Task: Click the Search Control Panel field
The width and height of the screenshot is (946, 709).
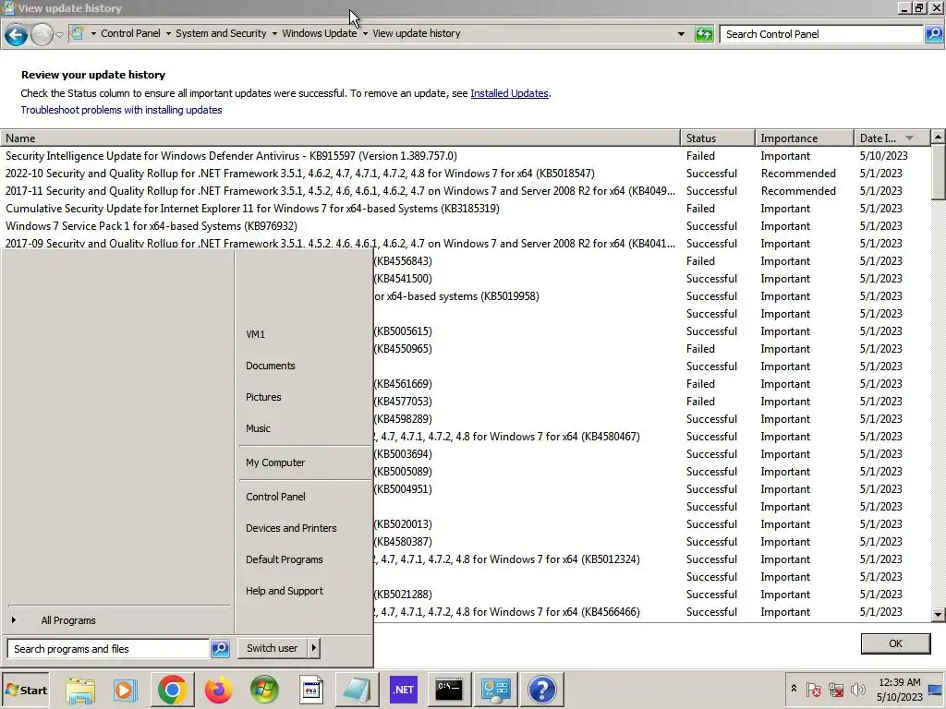Action: click(x=821, y=34)
